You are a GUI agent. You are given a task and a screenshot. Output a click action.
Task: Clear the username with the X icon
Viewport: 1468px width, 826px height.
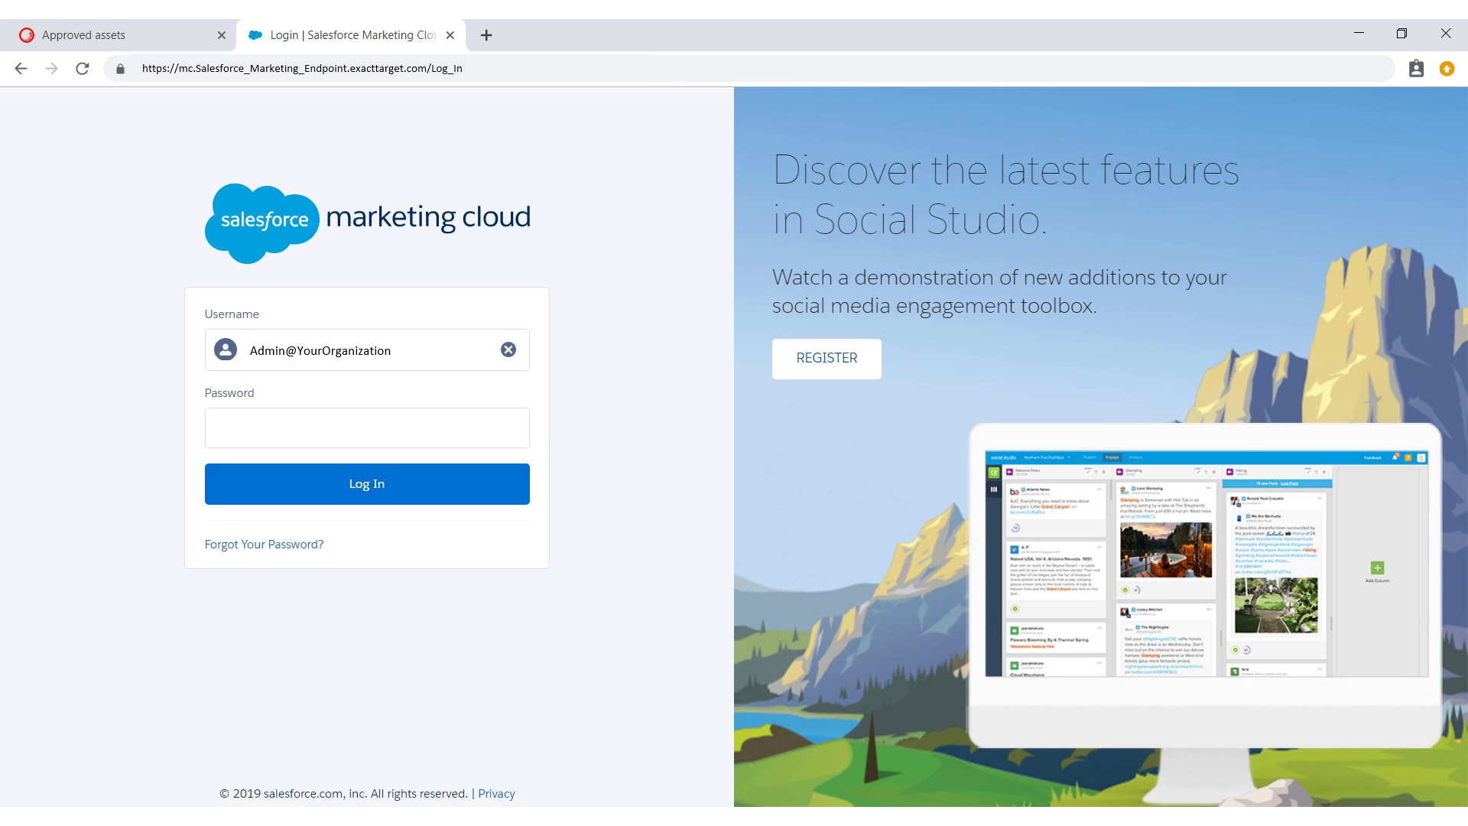point(508,350)
